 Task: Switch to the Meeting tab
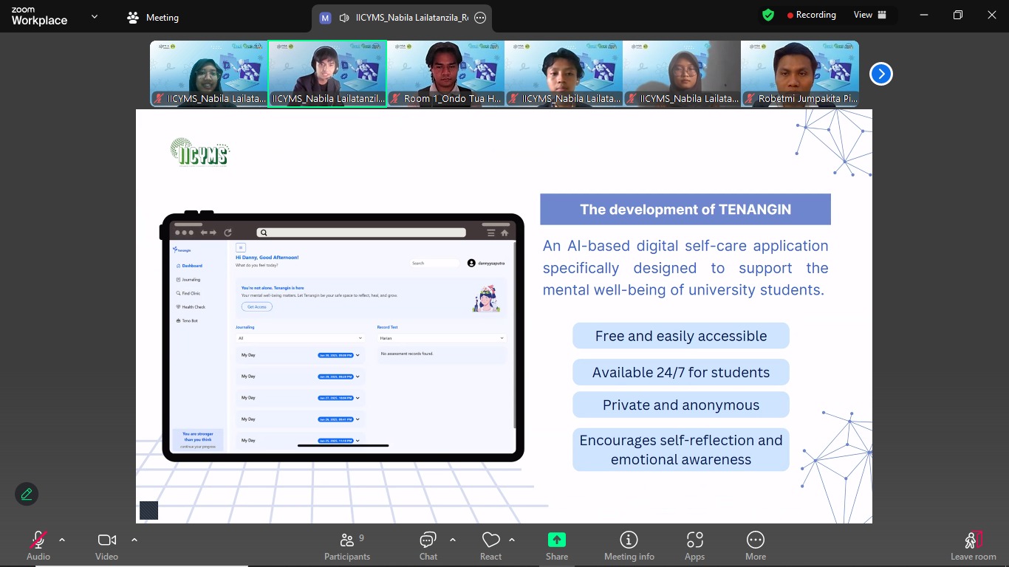(153, 17)
